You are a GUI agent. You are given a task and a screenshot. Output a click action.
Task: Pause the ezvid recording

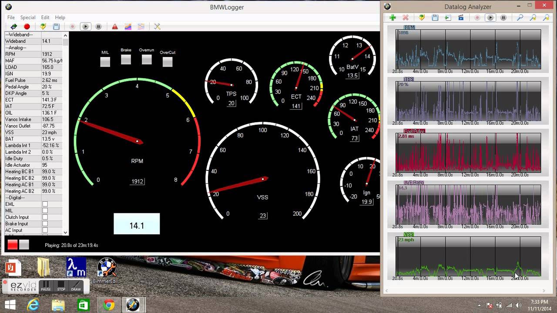tap(46, 286)
